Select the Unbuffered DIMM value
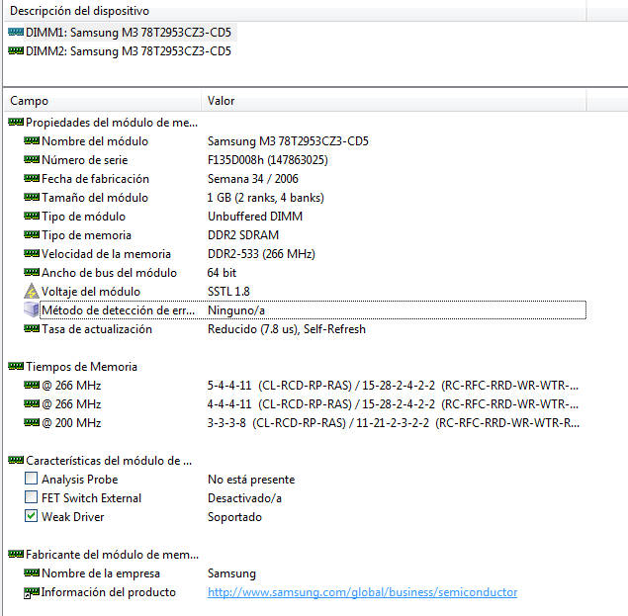 [x=255, y=217]
